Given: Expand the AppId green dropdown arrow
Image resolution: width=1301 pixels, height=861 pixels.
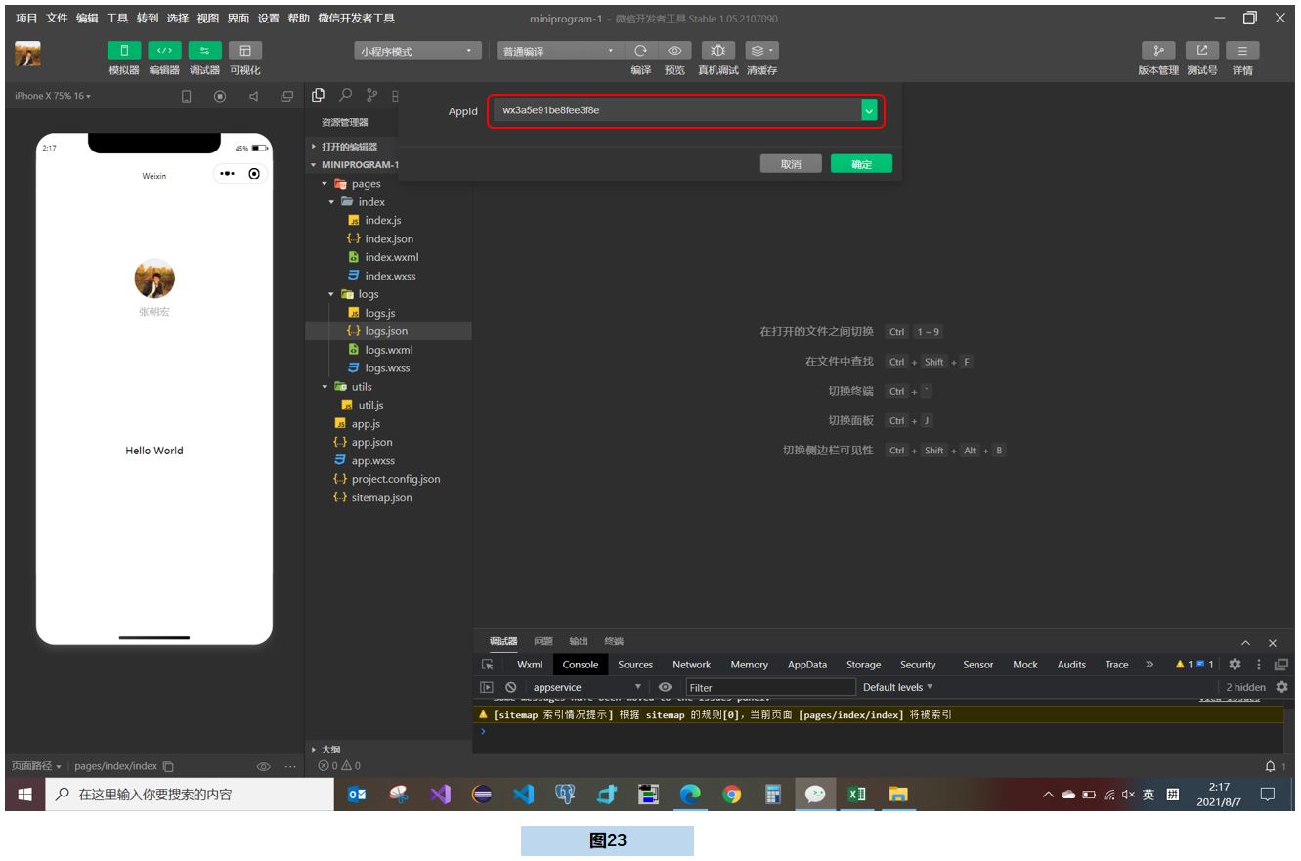Looking at the screenshot, I should click(869, 111).
